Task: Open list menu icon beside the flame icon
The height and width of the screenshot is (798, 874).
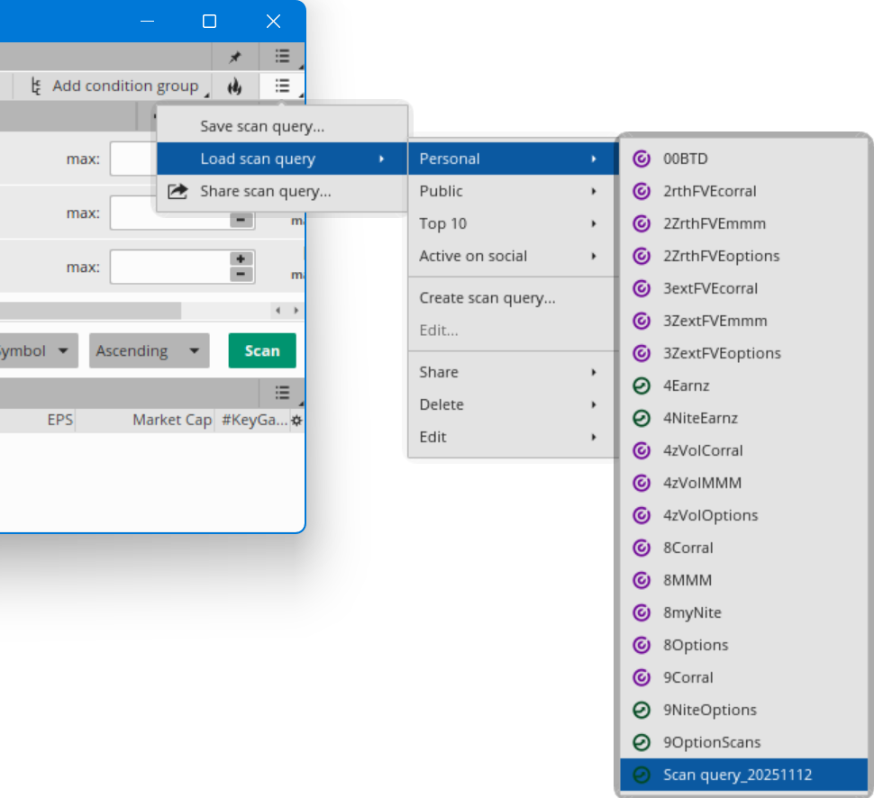Action: 282,86
